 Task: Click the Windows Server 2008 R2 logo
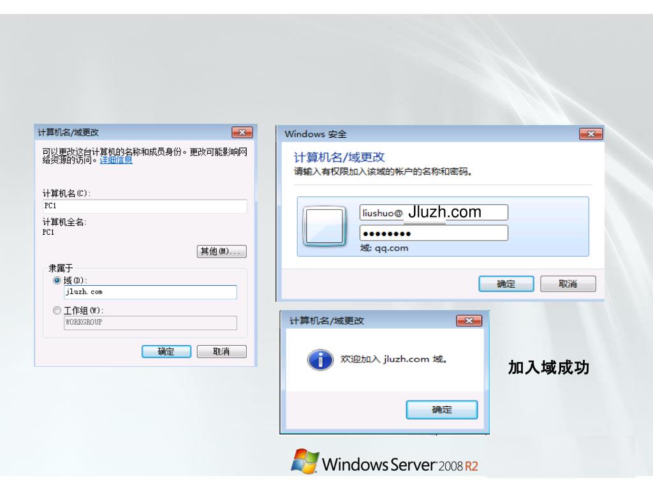point(385,462)
